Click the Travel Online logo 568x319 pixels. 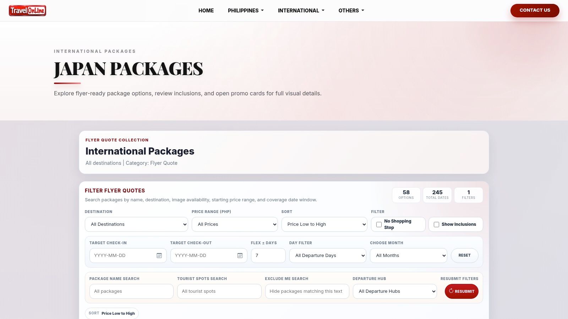pos(27,11)
